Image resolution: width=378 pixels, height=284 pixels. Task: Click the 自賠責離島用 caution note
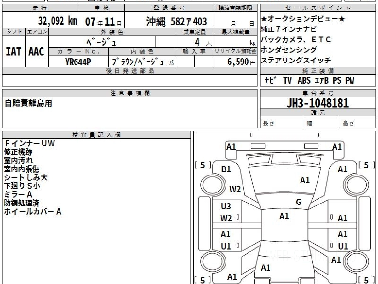(x=28, y=103)
